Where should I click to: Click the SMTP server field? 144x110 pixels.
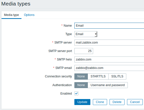109,43
